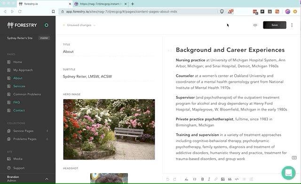Reload the page with browser refresh
Viewport: 301px width, 184px height.
(20, 11)
